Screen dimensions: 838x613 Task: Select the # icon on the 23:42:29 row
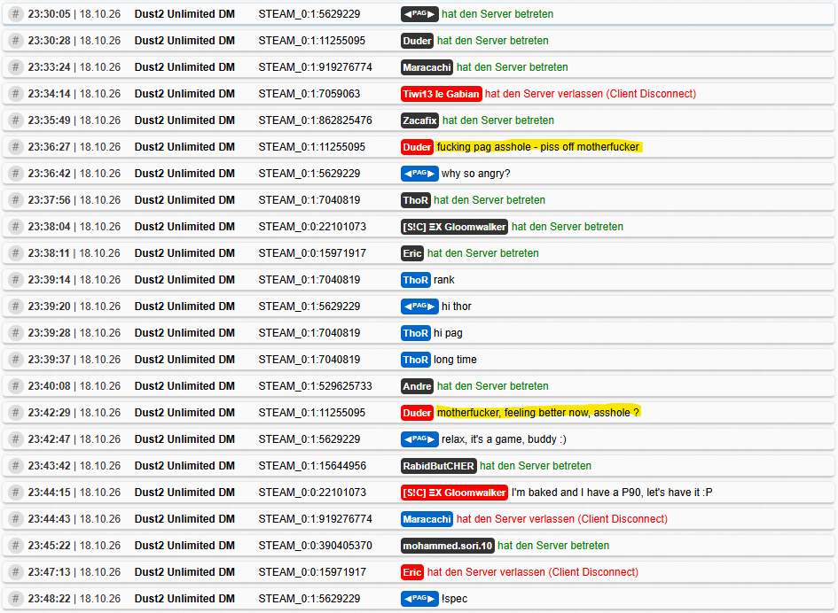point(15,413)
